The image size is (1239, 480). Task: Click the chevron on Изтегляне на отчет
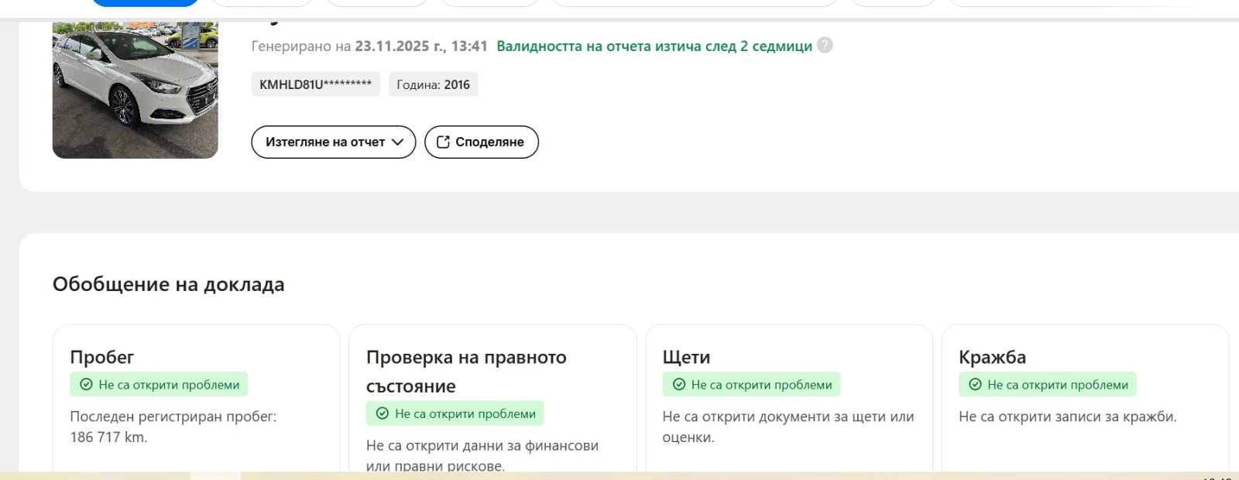[398, 142]
